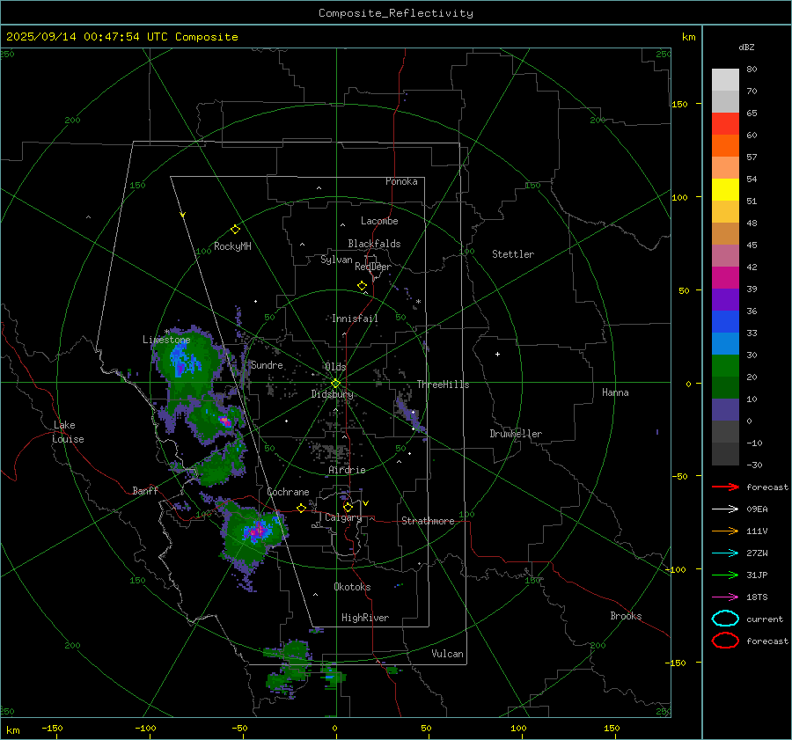Click the yellow diamond marker near RedDeer
The height and width of the screenshot is (740, 792).
pyautogui.click(x=362, y=286)
